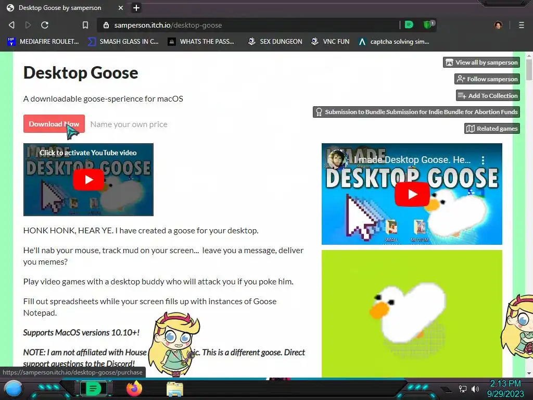
Task: Launch Firefox from the taskbar
Action: (x=134, y=389)
